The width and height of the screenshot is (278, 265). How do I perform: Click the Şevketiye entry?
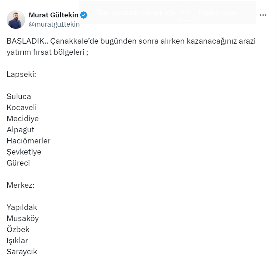[x=24, y=152]
